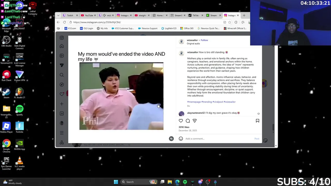Open Spotify from the taskbar
This screenshot has width=331, height=186.
185,182
